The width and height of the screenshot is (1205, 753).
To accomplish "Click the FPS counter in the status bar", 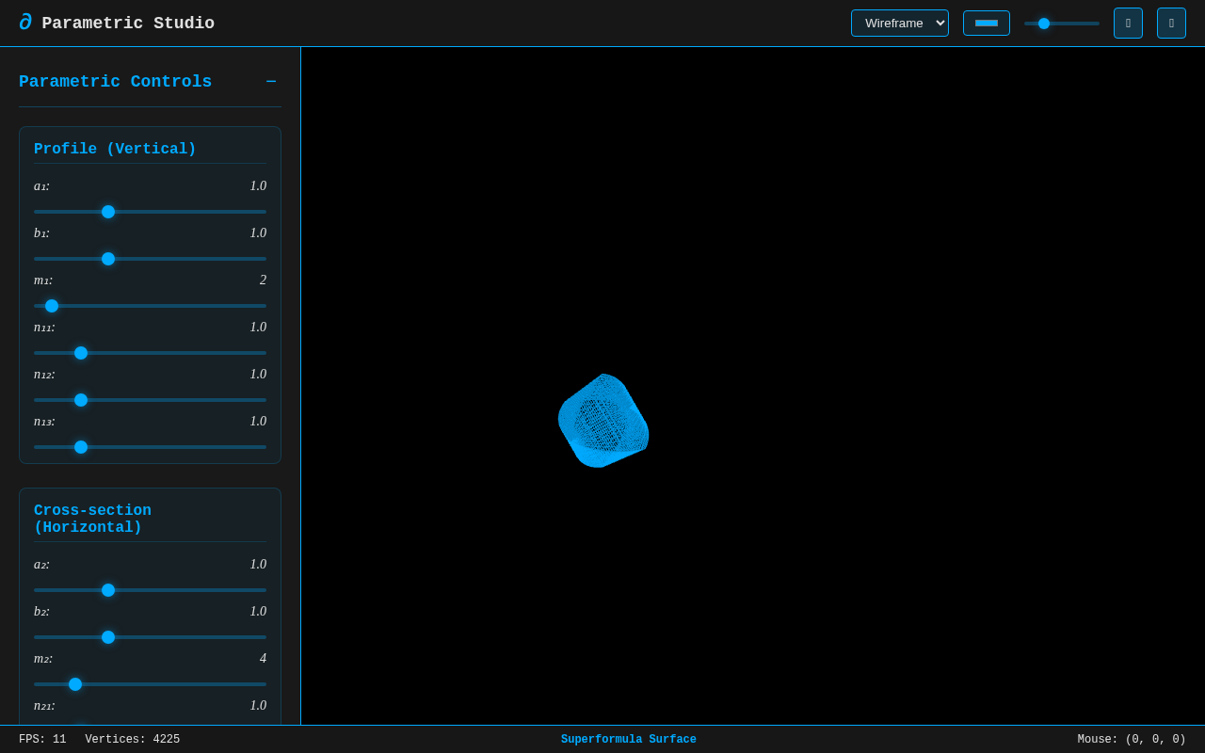I will pos(42,739).
